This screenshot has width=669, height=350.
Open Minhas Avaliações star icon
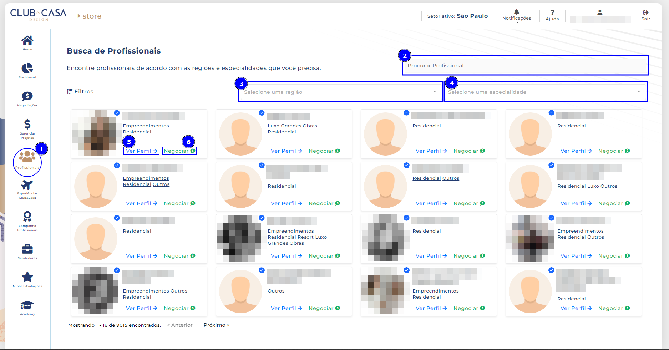coord(27,277)
